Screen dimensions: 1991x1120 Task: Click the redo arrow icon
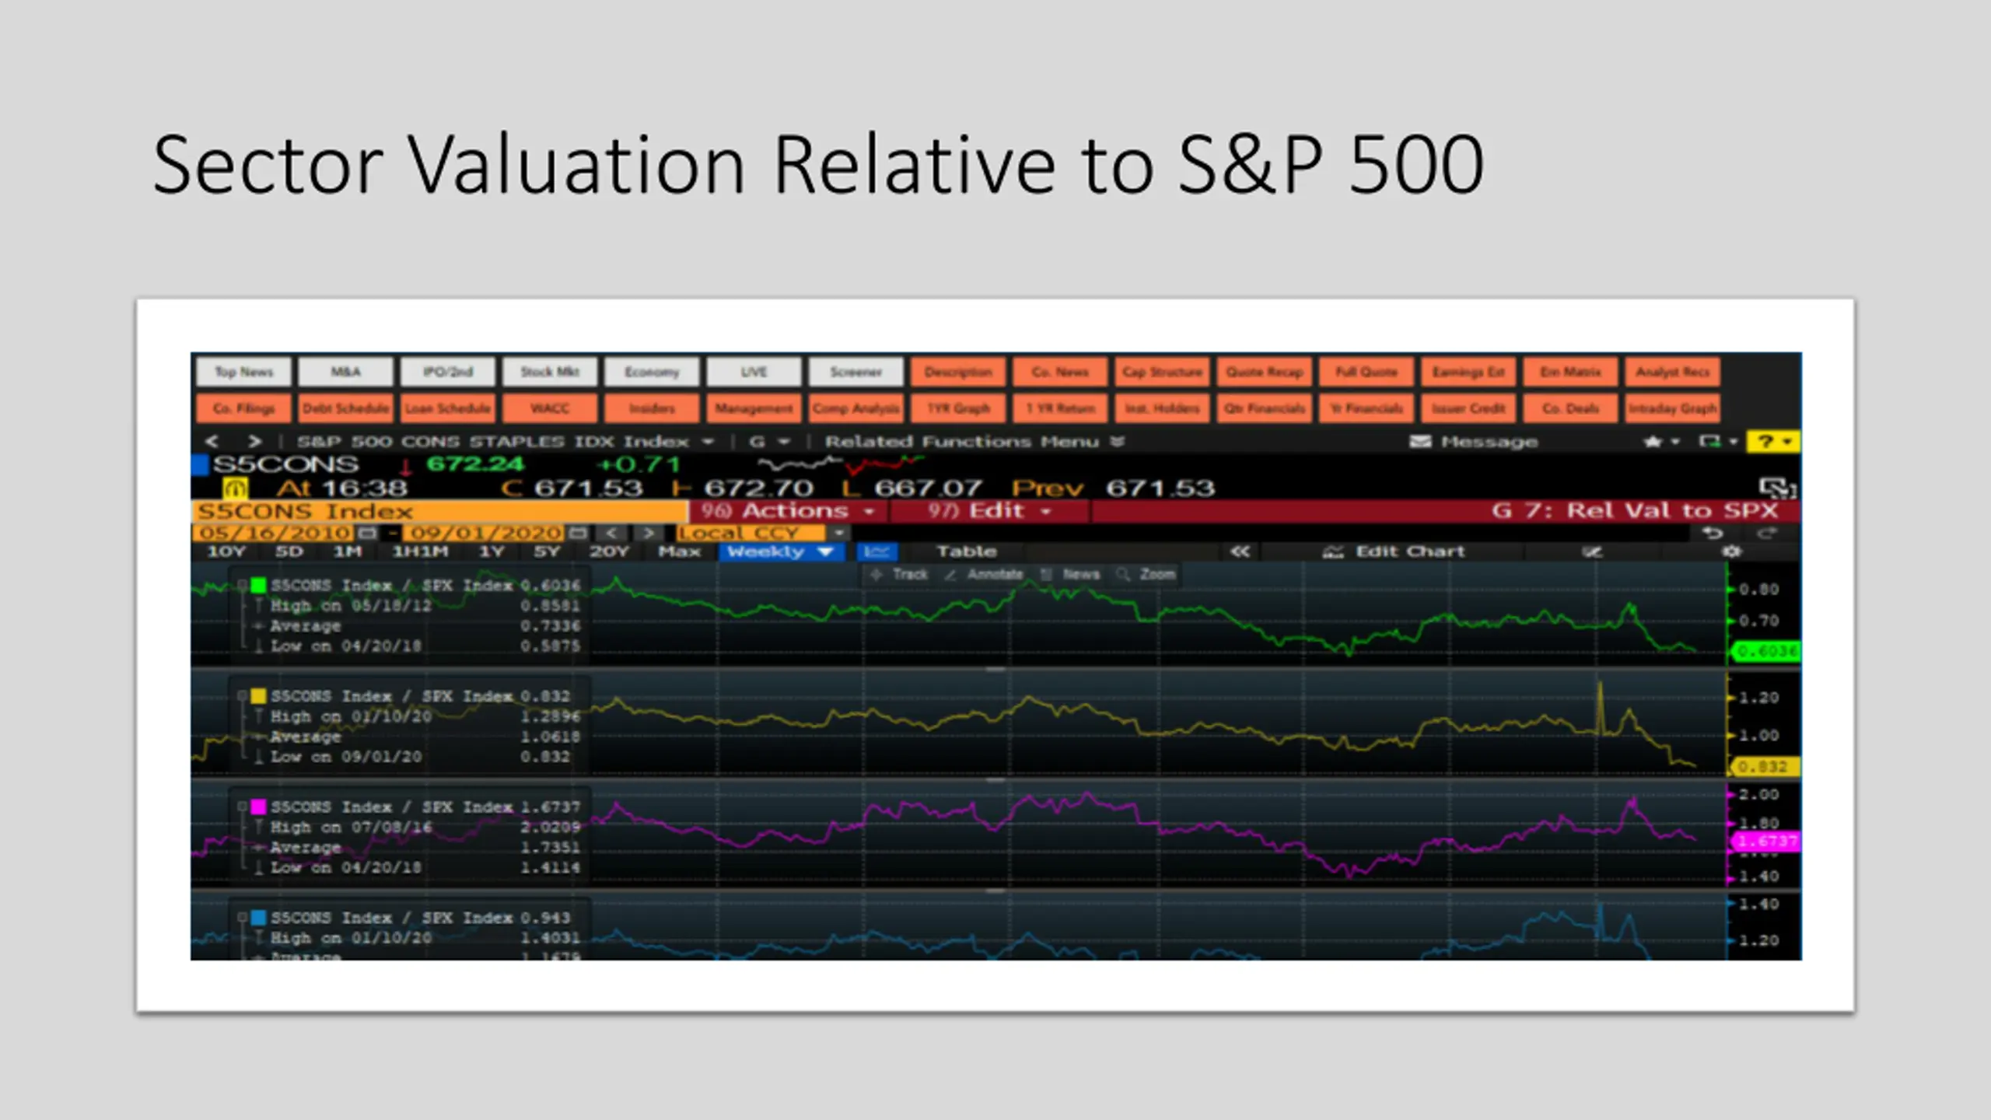coord(1767,533)
